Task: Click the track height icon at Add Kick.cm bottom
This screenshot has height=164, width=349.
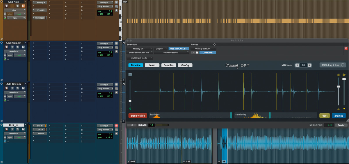Action: 1,80
